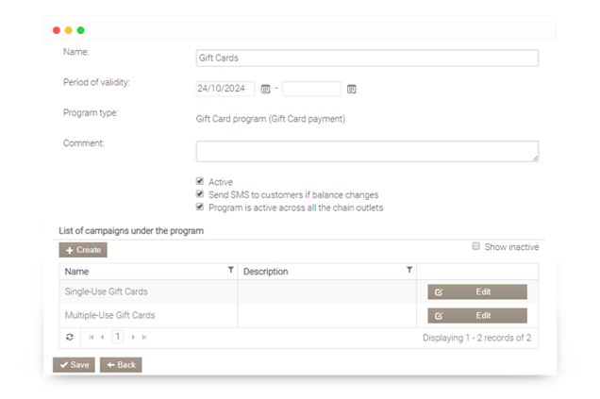Open the Name column filter
The image size is (600, 399).
[x=230, y=271]
